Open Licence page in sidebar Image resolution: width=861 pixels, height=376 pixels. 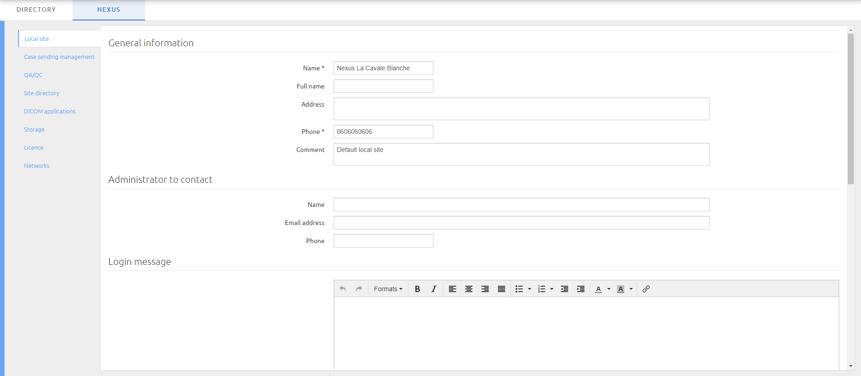coord(34,147)
